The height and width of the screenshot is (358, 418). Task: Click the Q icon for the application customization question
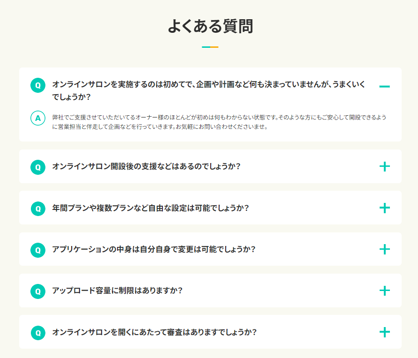pos(38,249)
